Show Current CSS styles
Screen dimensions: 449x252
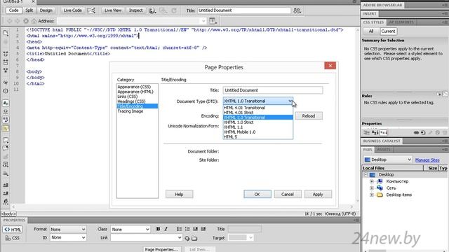point(388,31)
